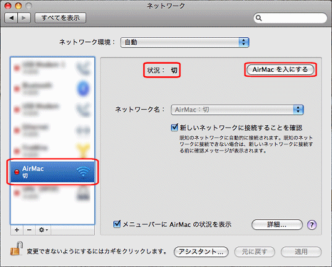Click the 詳細... button
Image resolution: width=332 pixels, height=267 pixels.
(x=277, y=224)
